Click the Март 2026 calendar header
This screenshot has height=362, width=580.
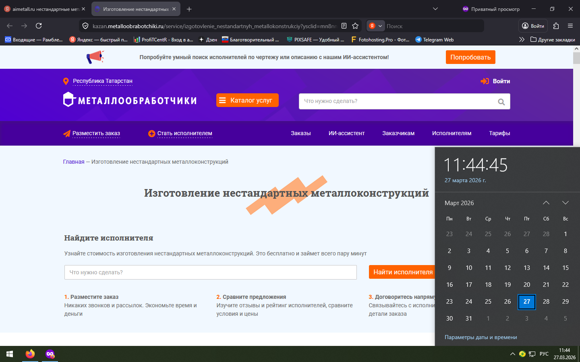click(459, 203)
